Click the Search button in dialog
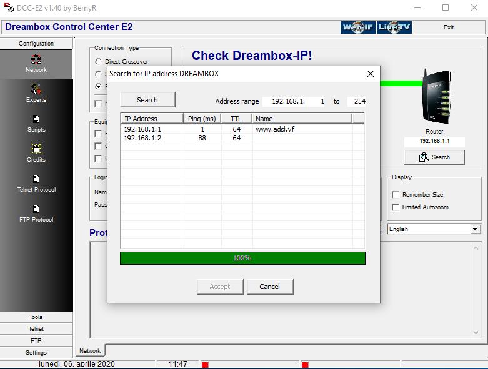Image resolution: width=488 pixels, height=369 pixels. (147, 100)
